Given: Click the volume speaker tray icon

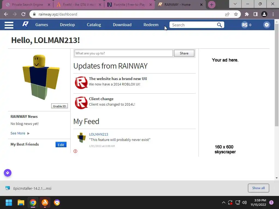Looking at the screenshot, I should (244, 202).
